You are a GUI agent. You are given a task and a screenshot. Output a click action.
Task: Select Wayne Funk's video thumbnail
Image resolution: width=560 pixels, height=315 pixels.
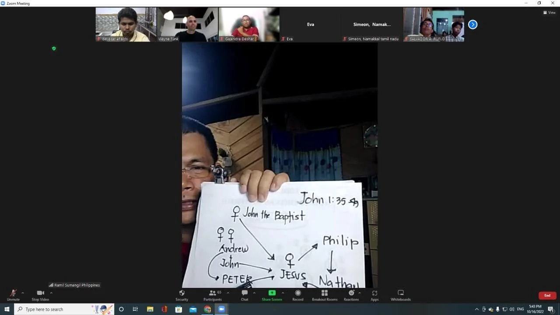coord(187,24)
